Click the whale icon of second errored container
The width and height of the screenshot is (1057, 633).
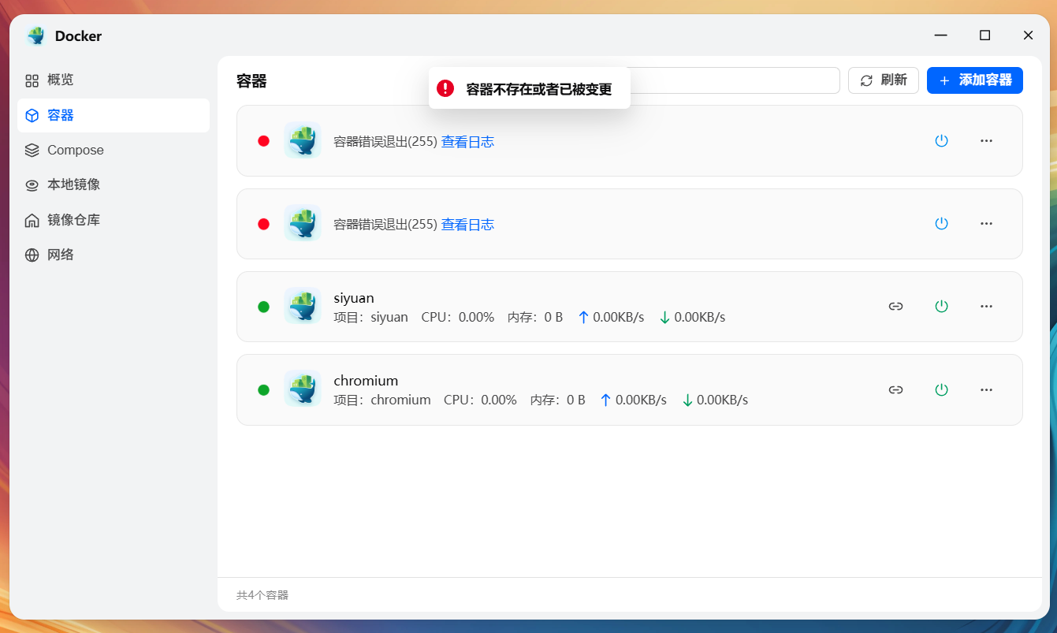pos(303,223)
